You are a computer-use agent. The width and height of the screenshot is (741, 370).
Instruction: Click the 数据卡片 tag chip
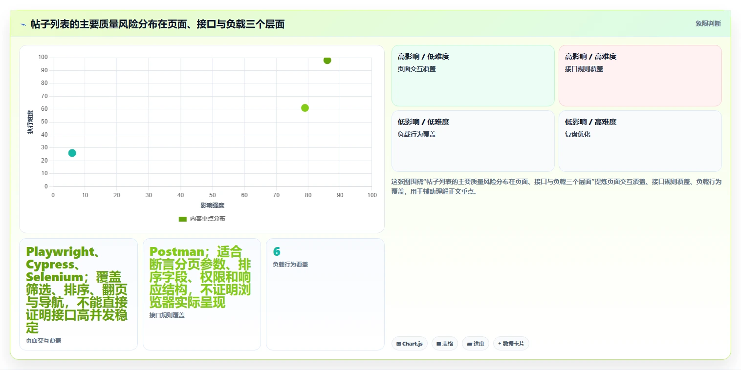[x=511, y=344]
